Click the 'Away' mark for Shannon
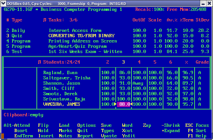 coord(138,83)
